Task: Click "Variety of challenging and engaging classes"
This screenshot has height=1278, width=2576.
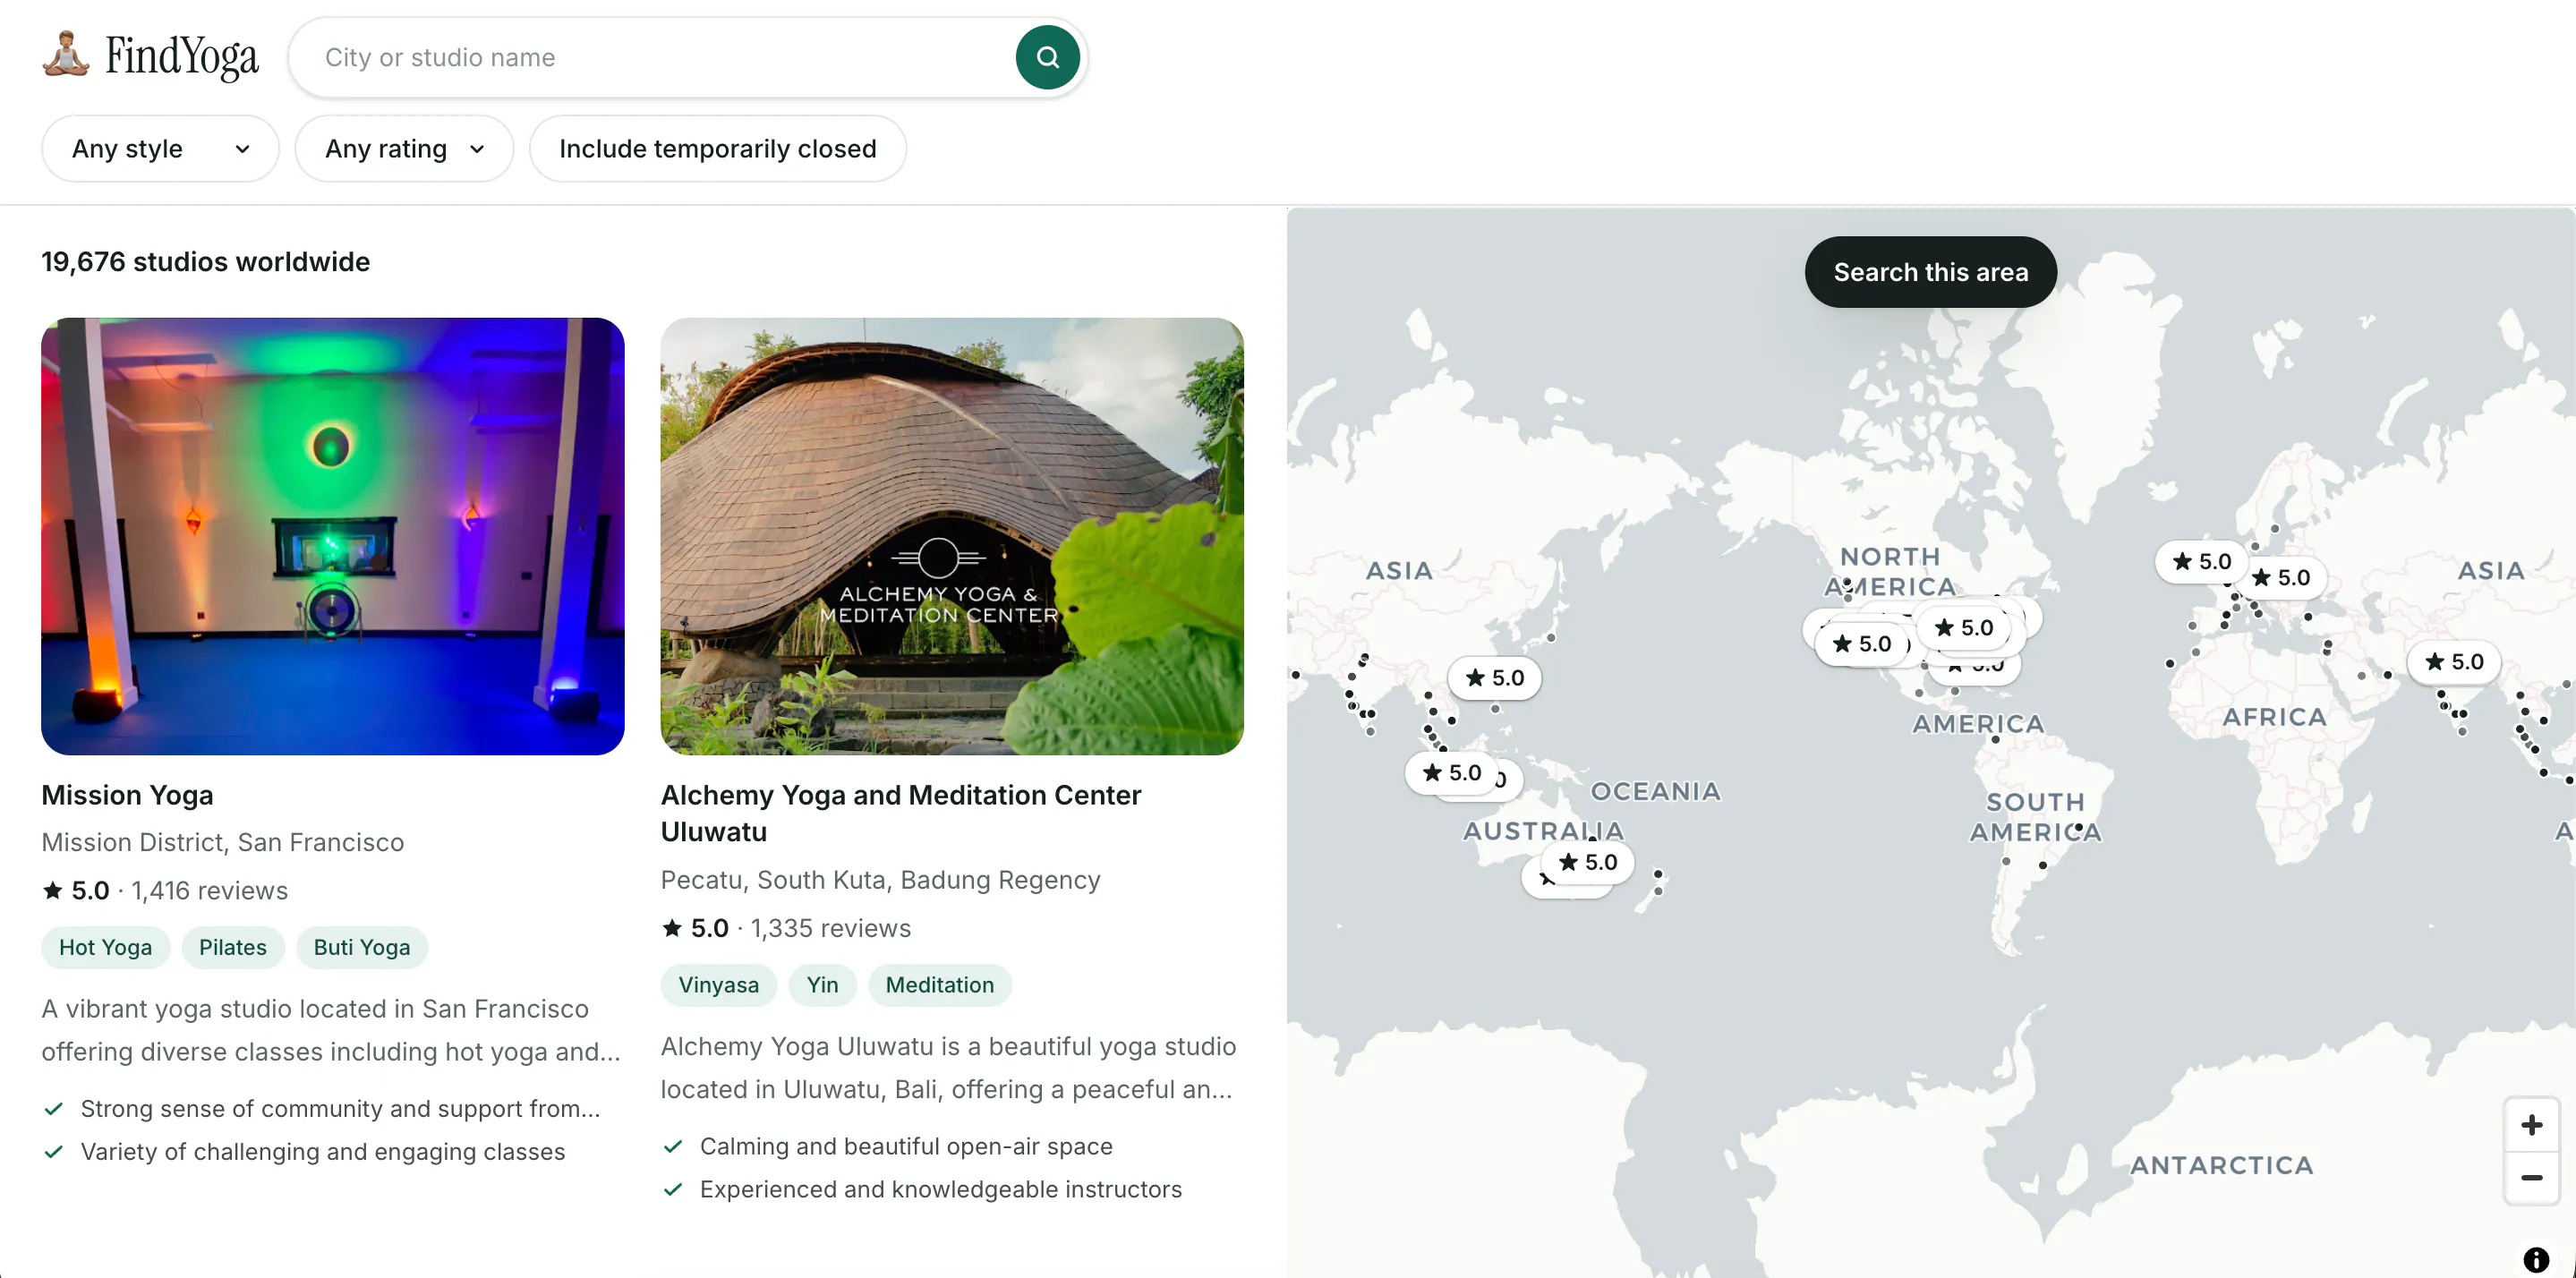Action: (x=322, y=1152)
